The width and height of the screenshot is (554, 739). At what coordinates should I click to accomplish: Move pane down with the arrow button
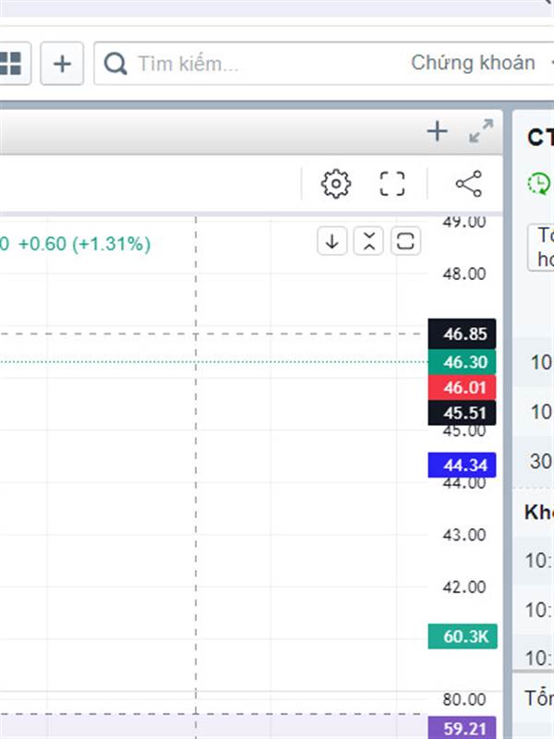pos(332,241)
